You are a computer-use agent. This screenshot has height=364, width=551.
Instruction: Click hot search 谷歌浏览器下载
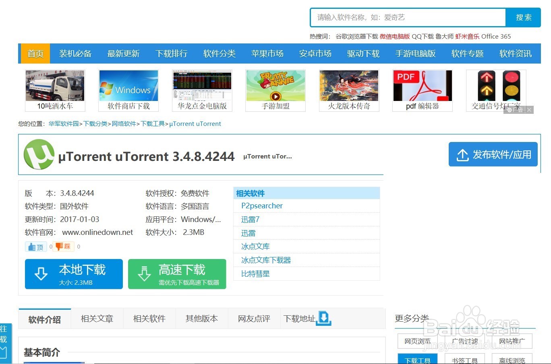click(x=357, y=37)
